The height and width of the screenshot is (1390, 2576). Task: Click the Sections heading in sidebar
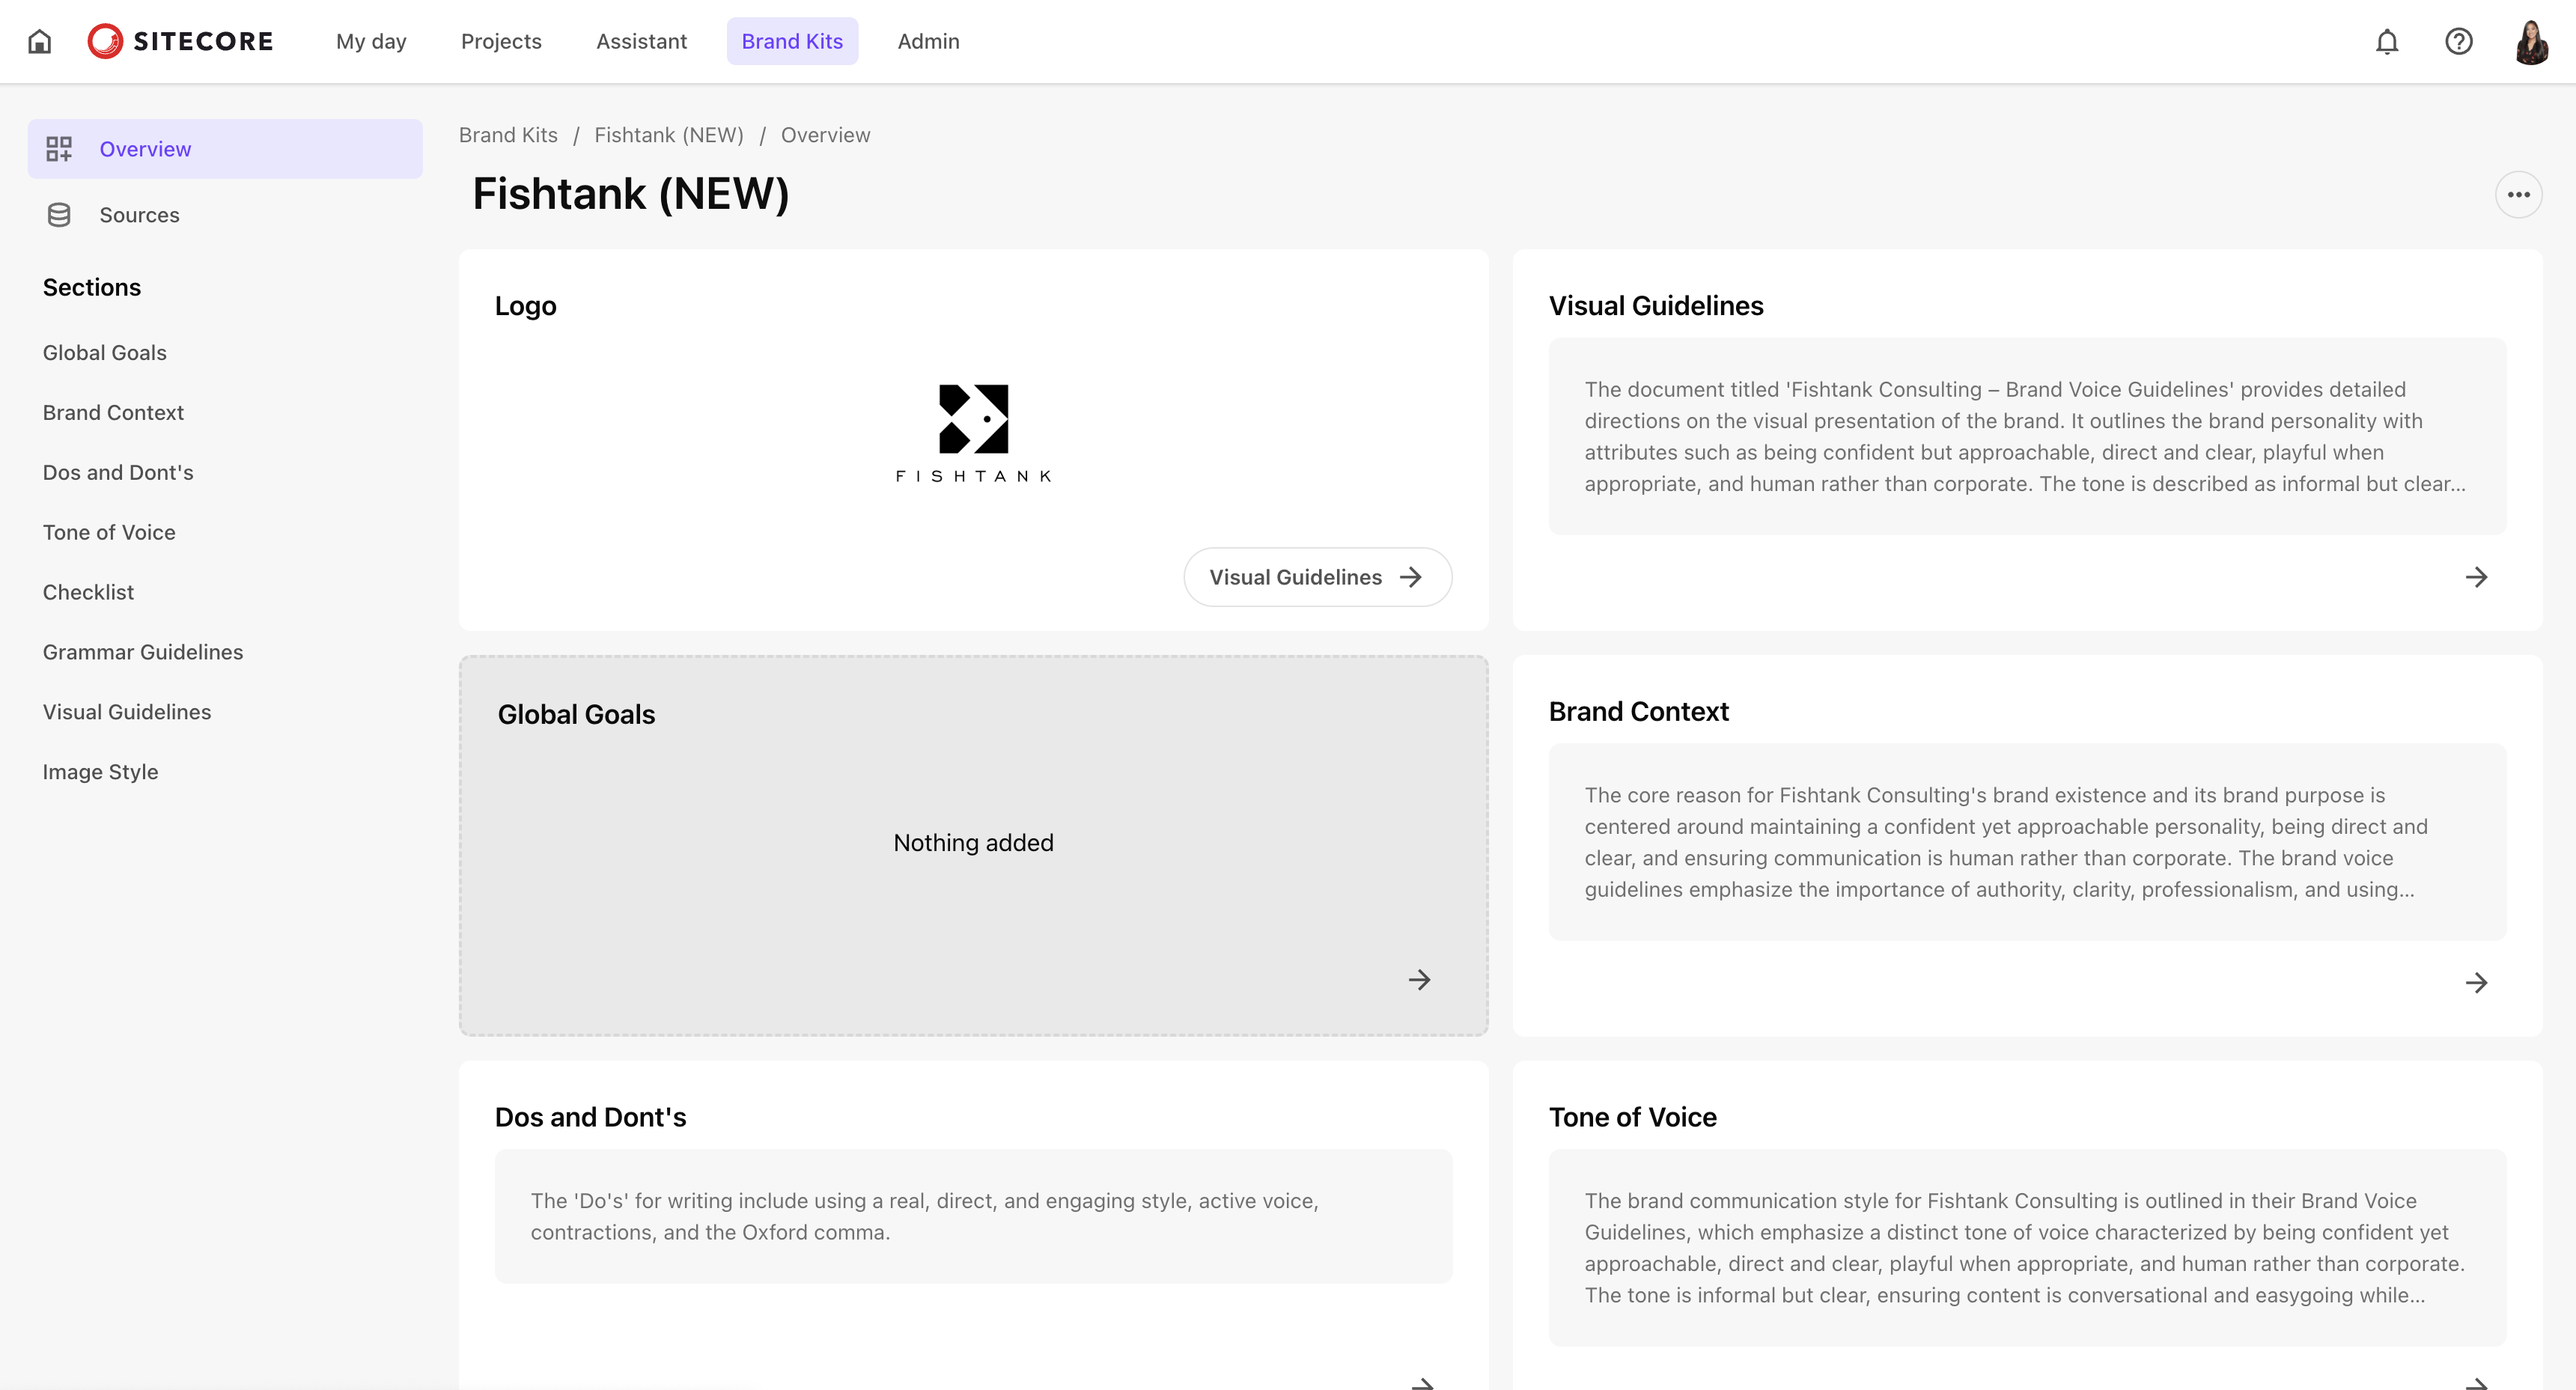click(x=92, y=287)
